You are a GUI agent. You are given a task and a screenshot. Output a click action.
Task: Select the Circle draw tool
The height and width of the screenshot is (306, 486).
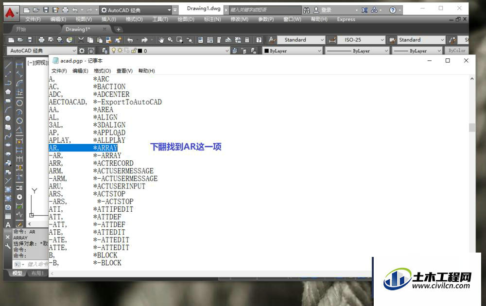tap(8, 119)
